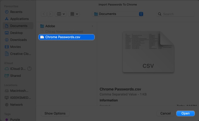The image size is (199, 121).
Task: Open the item grouping options dropdown
Action: click(x=74, y=14)
